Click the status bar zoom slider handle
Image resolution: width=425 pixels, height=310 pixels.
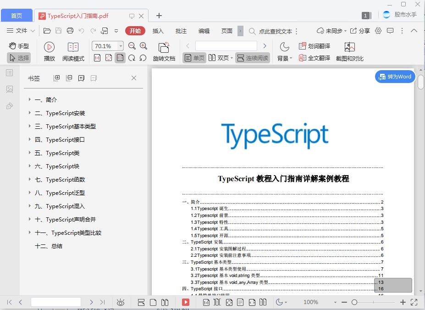coord(354,302)
